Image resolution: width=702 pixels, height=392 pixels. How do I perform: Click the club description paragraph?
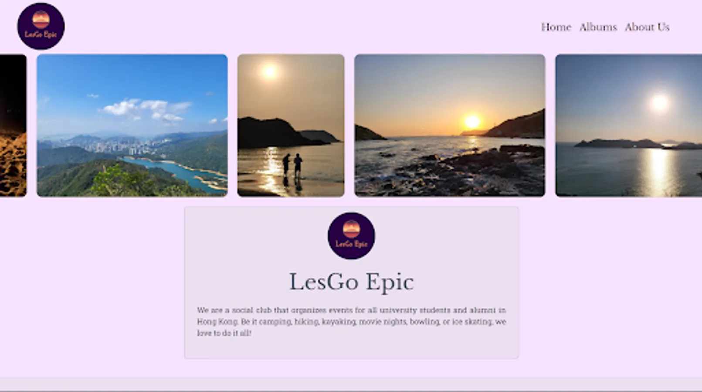click(x=351, y=321)
